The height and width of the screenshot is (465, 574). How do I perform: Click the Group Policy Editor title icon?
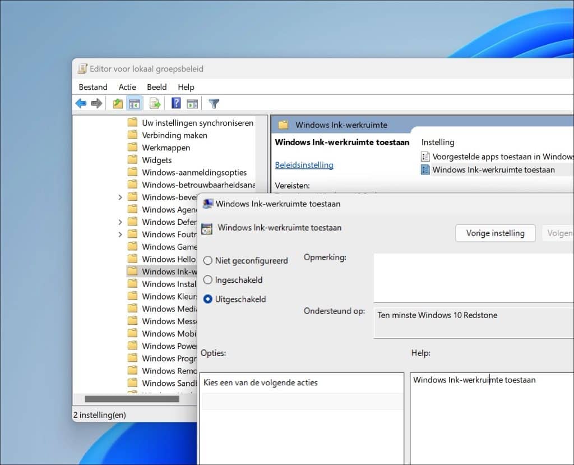click(83, 68)
